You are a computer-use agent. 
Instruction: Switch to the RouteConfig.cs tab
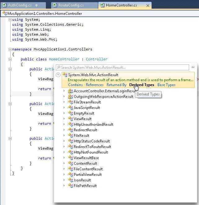71,5
